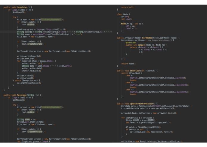
Task: Click the 'for (LogGroup group : logs)' loop
Action: point(34,141)
